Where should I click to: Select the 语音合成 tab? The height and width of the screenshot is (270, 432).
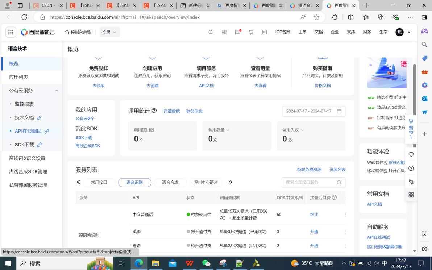pos(170,182)
